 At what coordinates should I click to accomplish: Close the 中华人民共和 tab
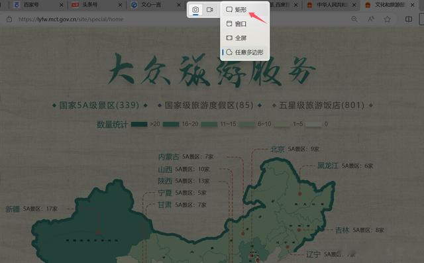pos(354,5)
